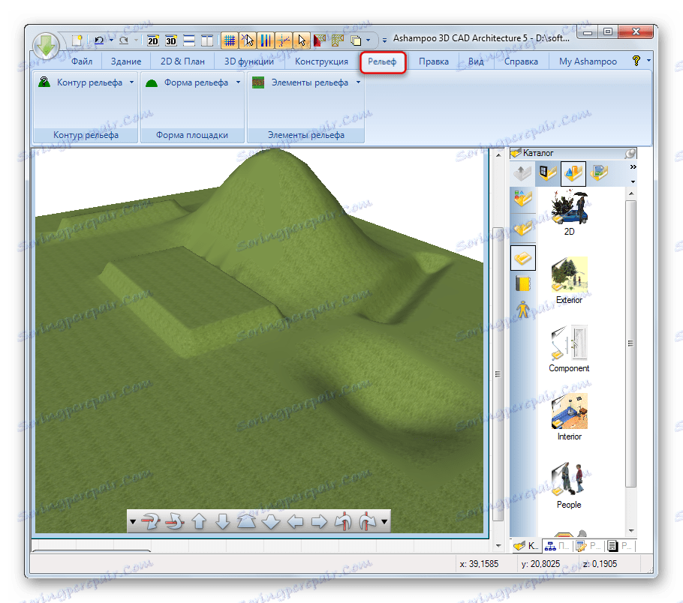Switch to the Правка ribbon tab
This screenshot has height=603, width=683.
coord(434,61)
